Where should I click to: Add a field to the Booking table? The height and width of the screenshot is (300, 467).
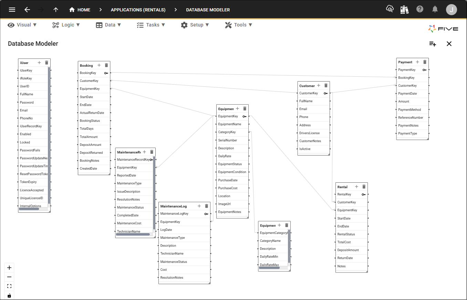pos(99,65)
